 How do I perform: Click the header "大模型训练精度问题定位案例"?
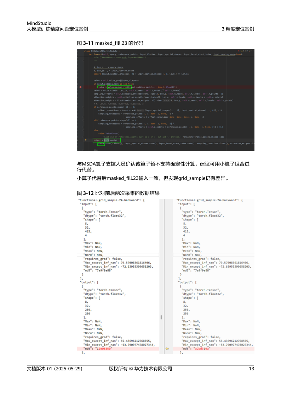[58, 29]
